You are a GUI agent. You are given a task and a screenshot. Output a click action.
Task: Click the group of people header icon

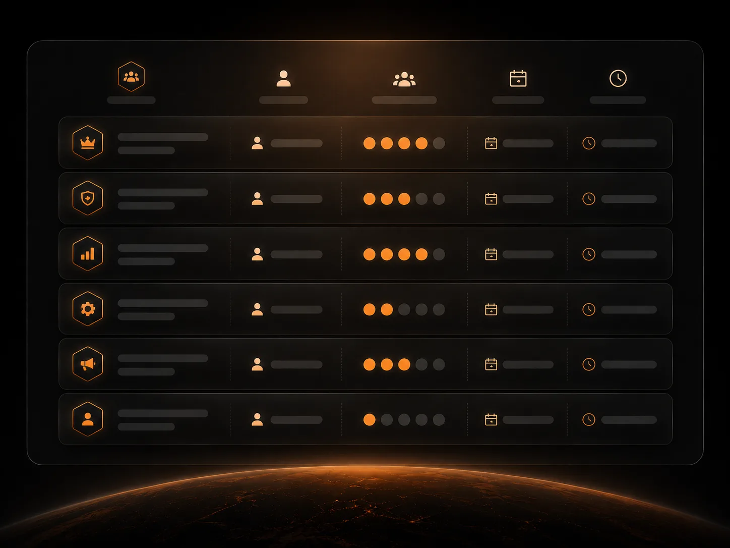pos(404,79)
